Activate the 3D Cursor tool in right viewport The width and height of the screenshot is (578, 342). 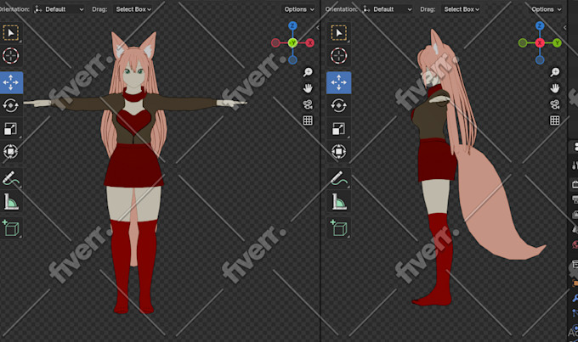(x=339, y=56)
